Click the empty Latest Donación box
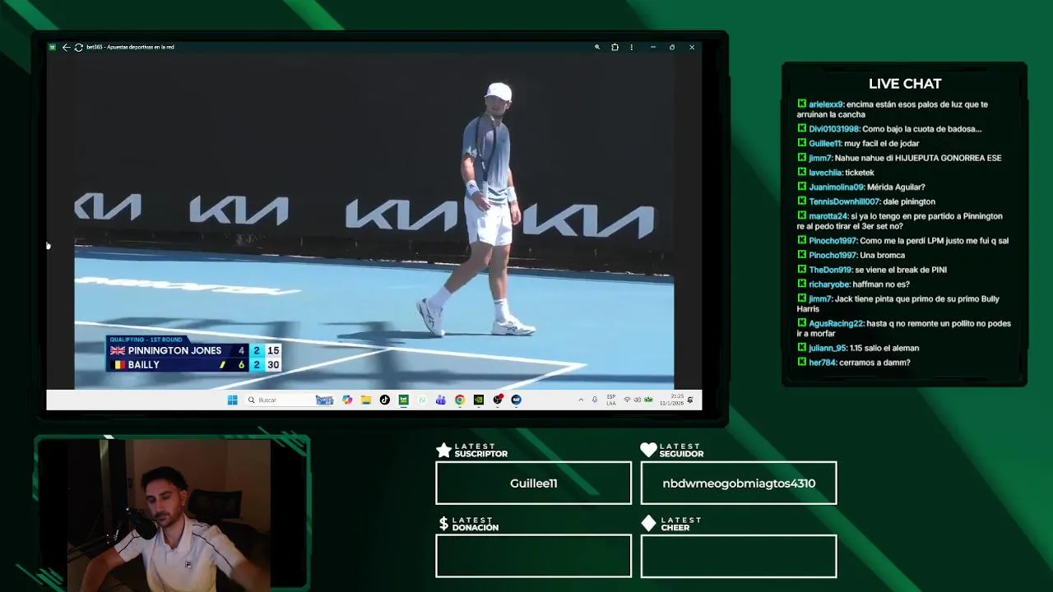 coord(533,556)
